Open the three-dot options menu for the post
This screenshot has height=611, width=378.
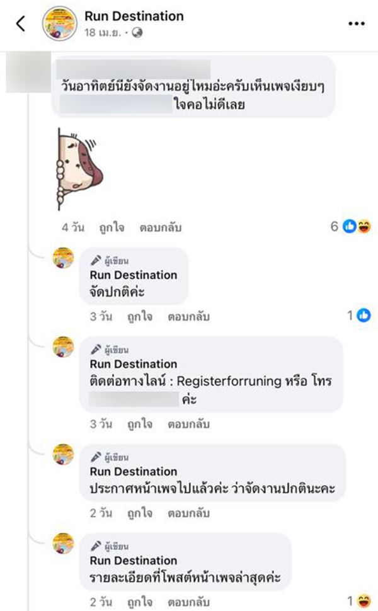point(356,23)
